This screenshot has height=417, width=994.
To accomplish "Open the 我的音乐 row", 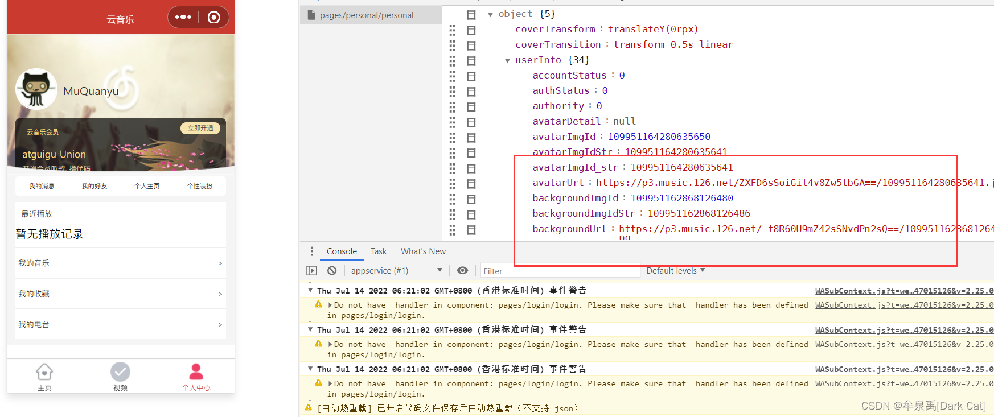I will (121, 263).
